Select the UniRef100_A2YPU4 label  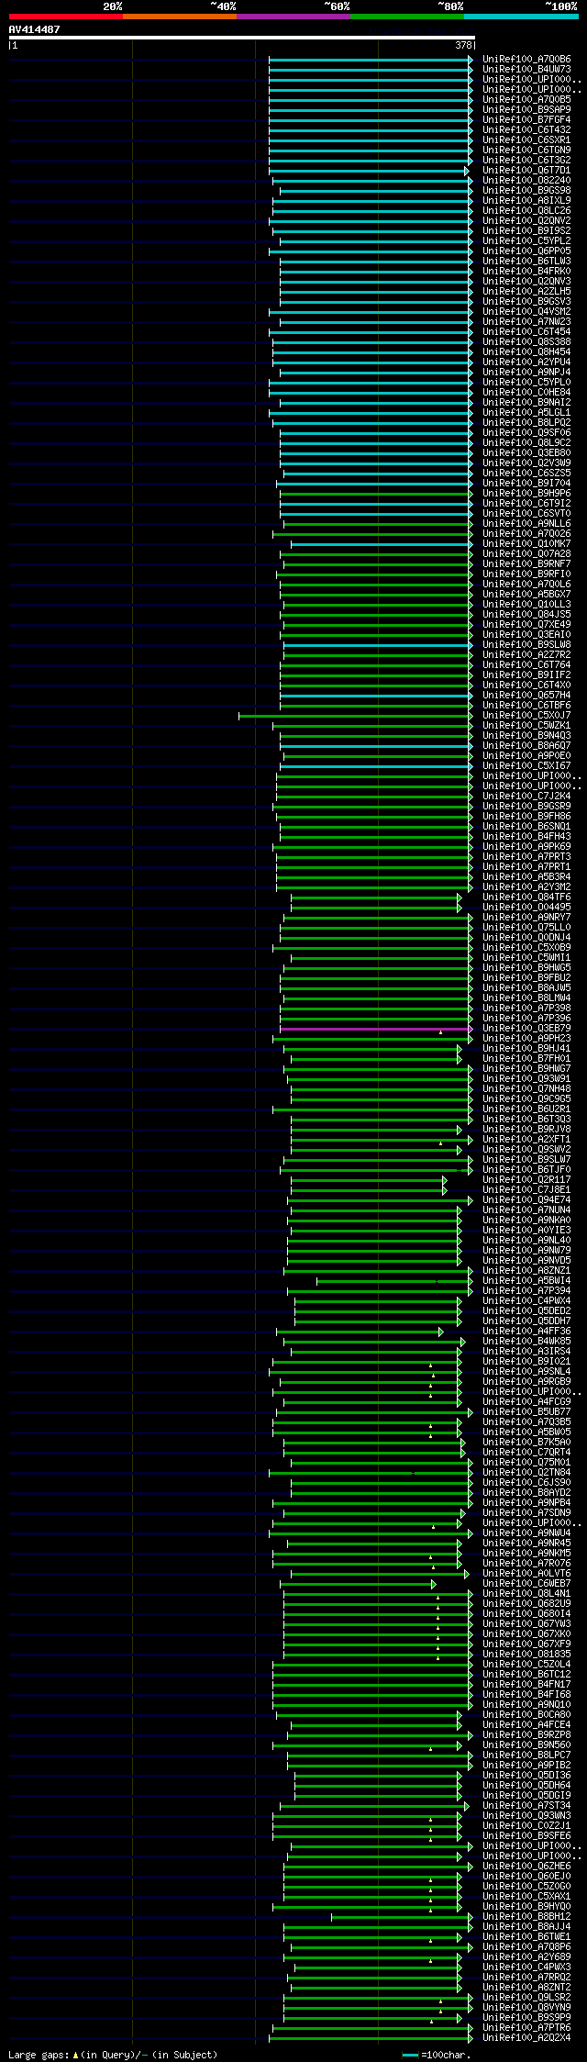tap(526, 362)
